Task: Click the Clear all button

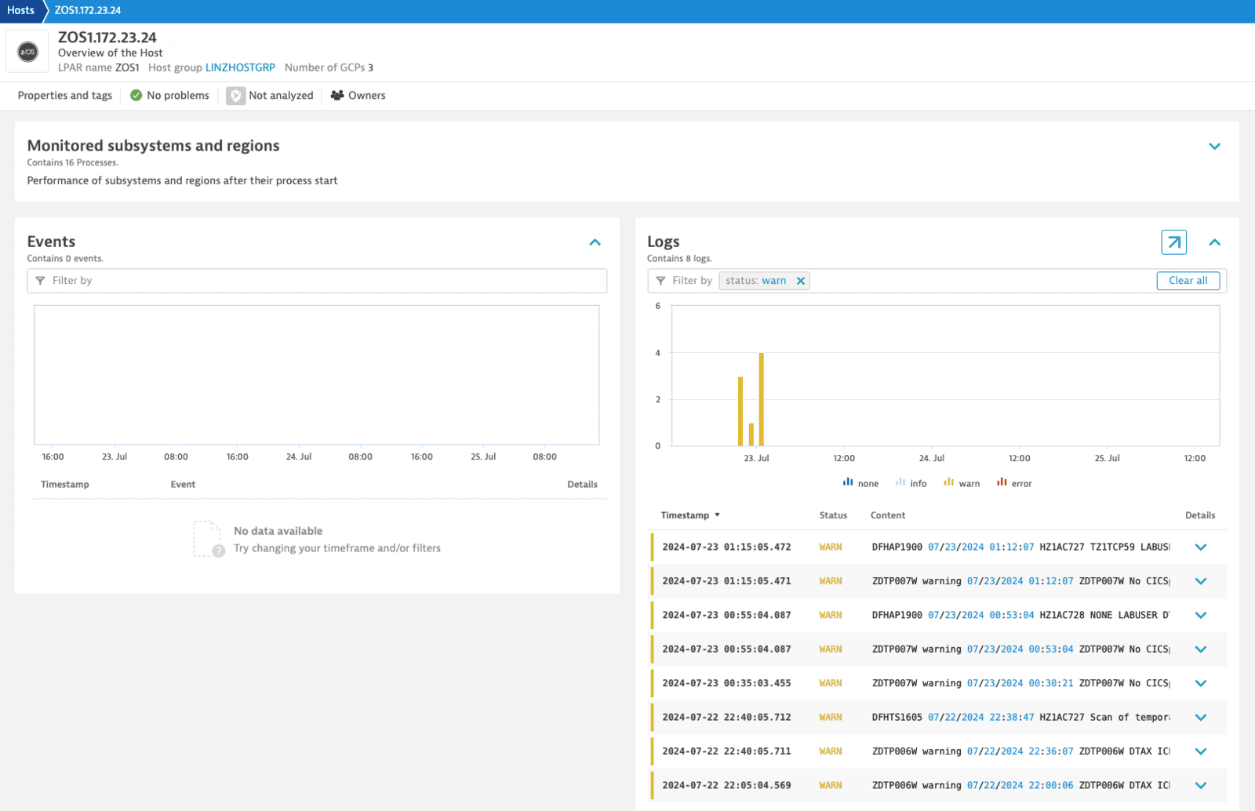Action: tap(1188, 280)
